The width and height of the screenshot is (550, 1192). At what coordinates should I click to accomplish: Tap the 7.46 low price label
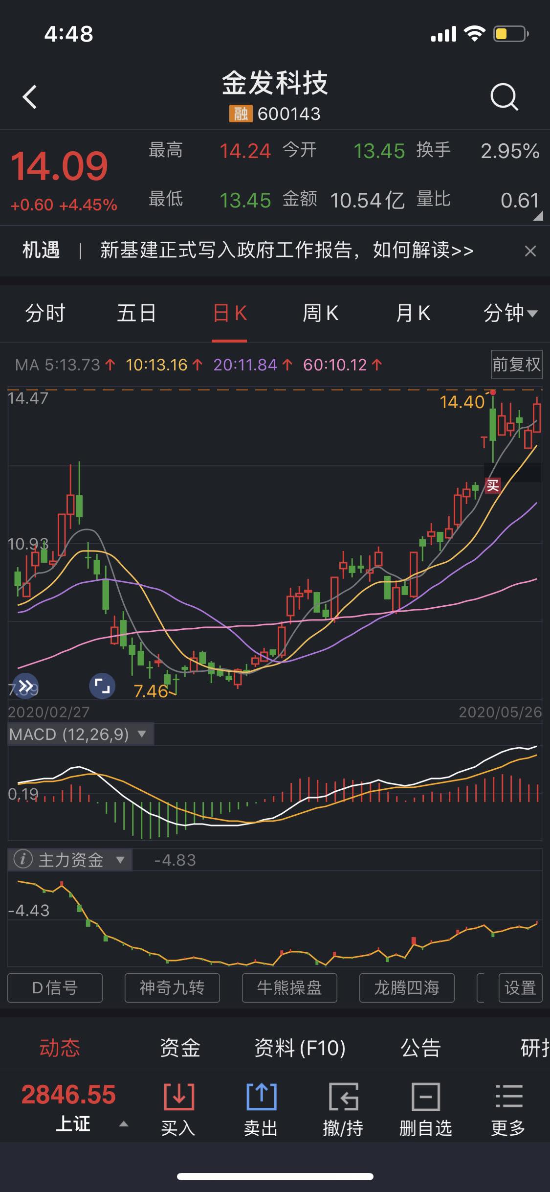[151, 691]
